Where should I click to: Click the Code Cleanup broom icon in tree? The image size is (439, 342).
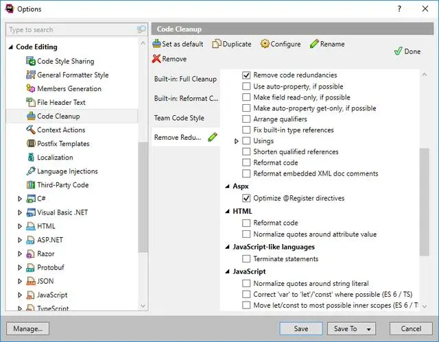(x=31, y=116)
